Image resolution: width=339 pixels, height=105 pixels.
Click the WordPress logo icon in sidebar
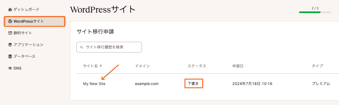[x=10, y=21]
